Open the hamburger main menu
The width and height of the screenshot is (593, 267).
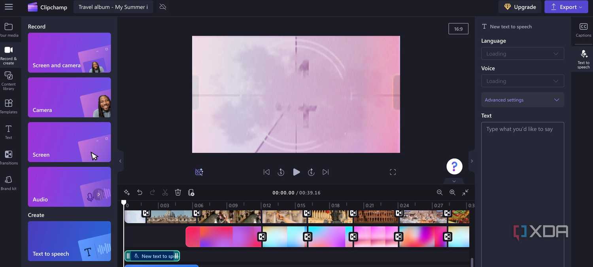pos(9,7)
